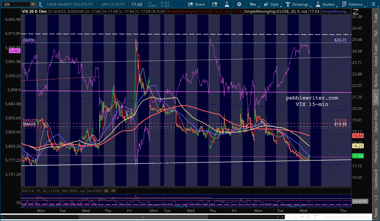
Task: Toggle the Trade side panel tab
Action: pos(376,18)
